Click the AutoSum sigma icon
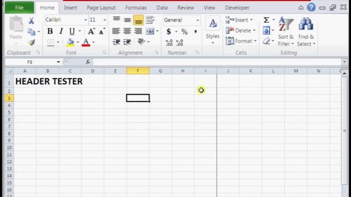 [266, 20]
